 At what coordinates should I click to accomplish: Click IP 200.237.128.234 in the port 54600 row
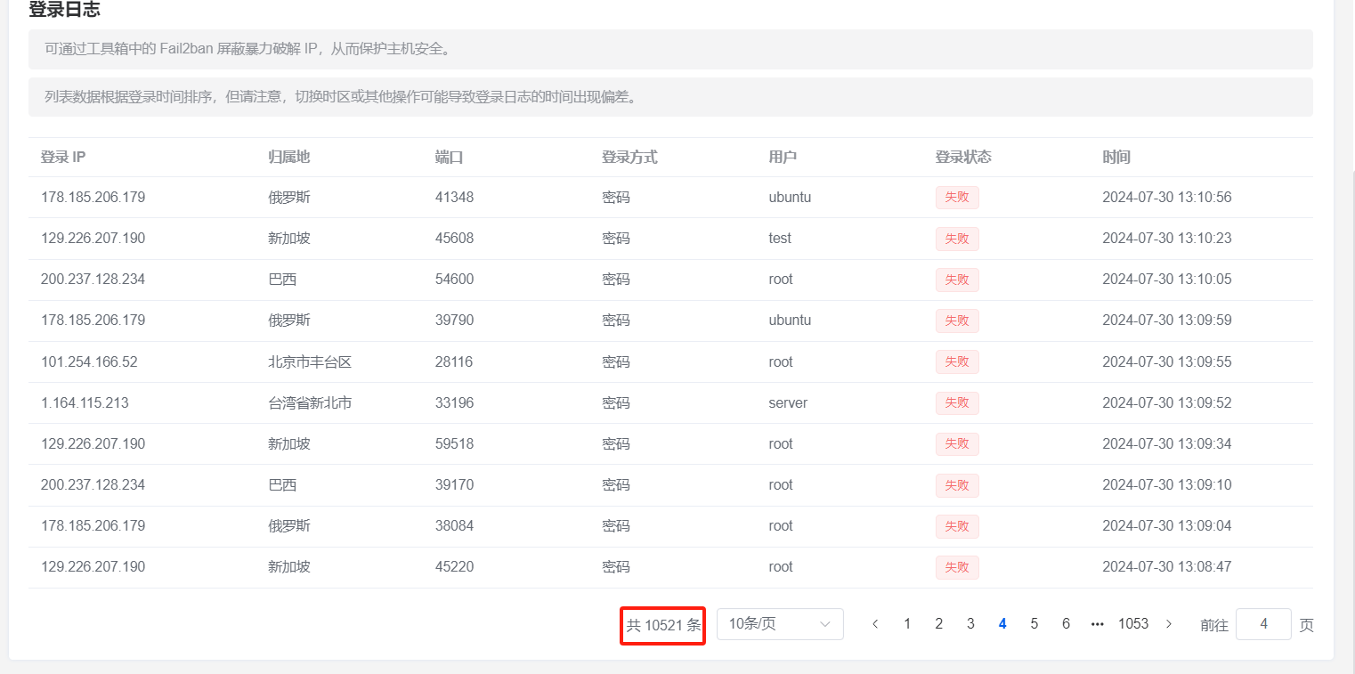click(93, 280)
